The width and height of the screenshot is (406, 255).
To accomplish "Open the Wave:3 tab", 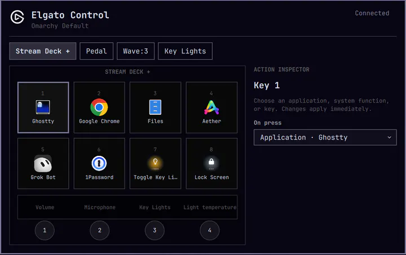I will tap(135, 51).
